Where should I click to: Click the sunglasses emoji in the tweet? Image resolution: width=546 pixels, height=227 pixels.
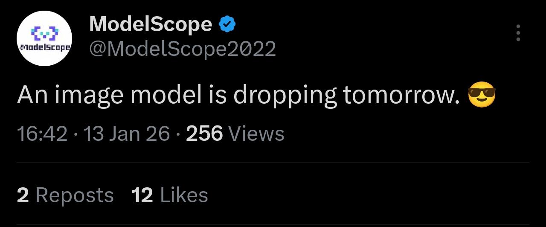tap(482, 96)
